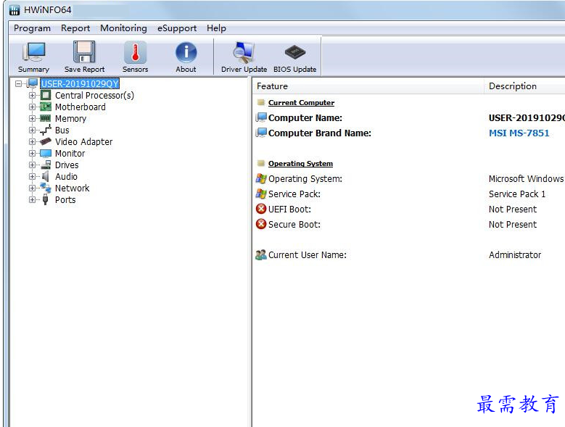Open the Program menu

click(32, 28)
